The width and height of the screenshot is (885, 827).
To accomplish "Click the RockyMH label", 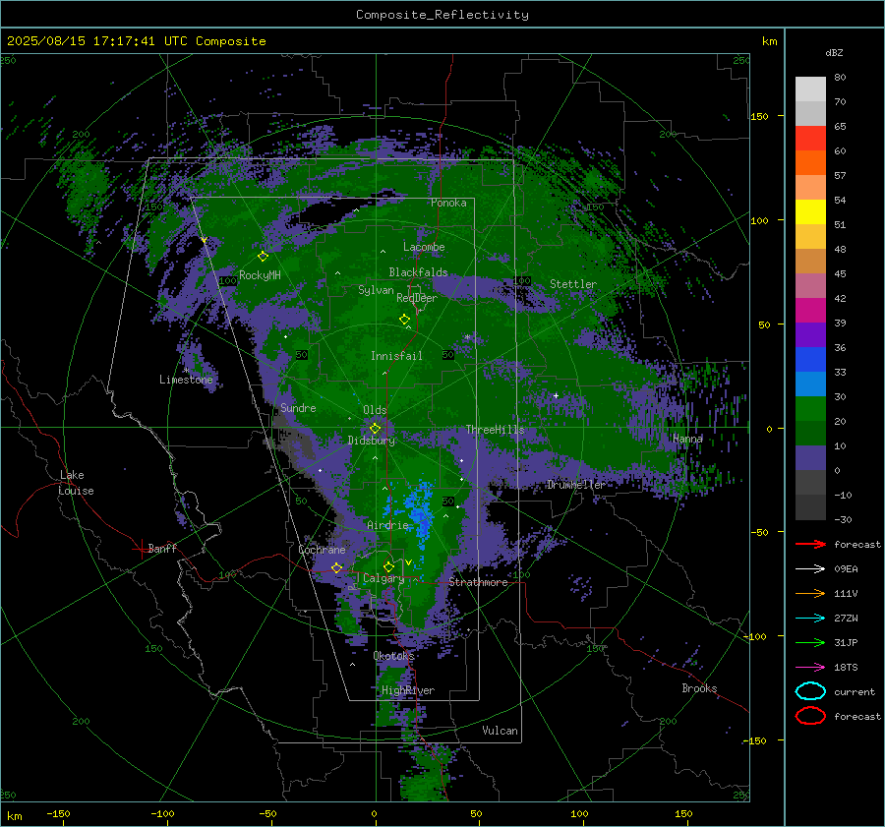I will (260, 275).
